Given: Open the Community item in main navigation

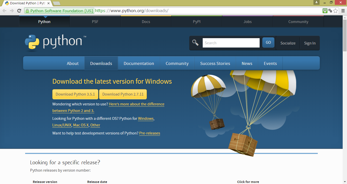Looking at the screenshot, I should click(177, 63).
